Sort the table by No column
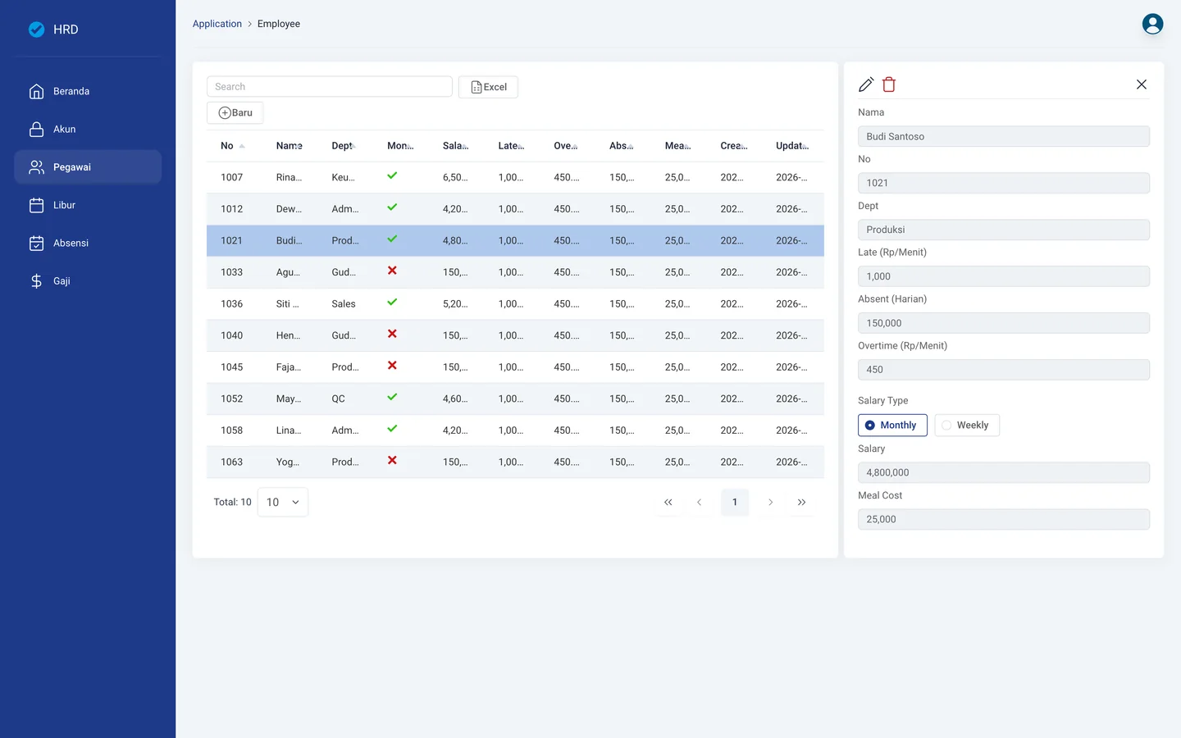The height and width of the screenshot is (738, 1181). (234, 146)
